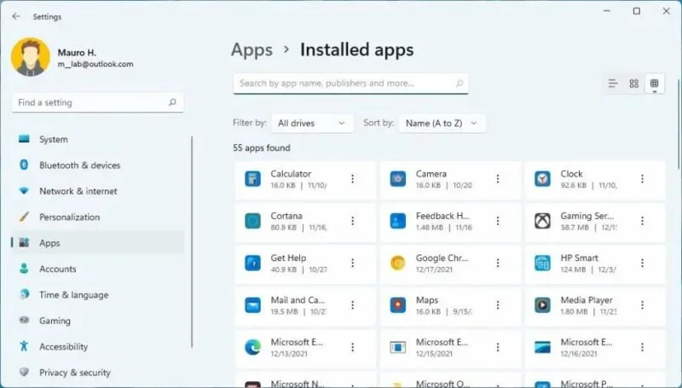Click the 55 apps found text
Viewport: 682px width, 388px height.
point(262,148)
